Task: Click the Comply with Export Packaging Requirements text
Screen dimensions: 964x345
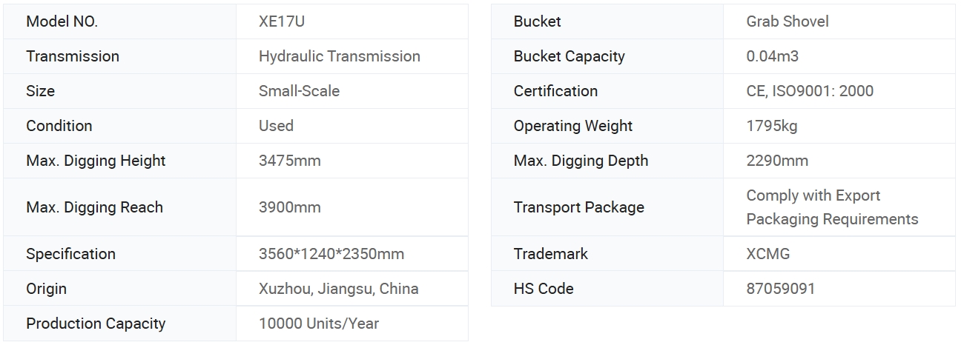Action: [832, 207]
